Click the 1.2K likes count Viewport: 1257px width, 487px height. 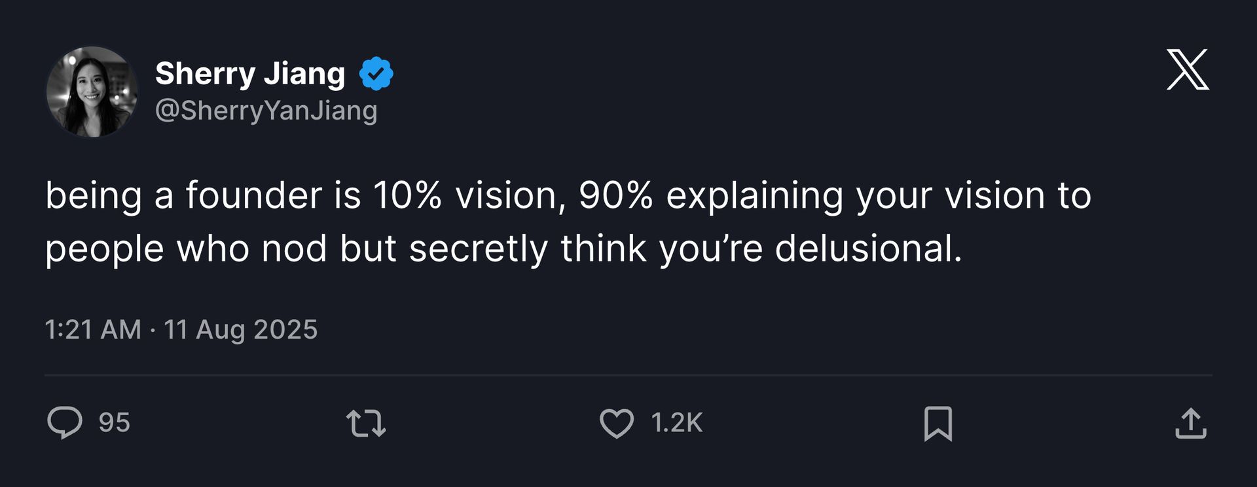[x=676, y=423]
